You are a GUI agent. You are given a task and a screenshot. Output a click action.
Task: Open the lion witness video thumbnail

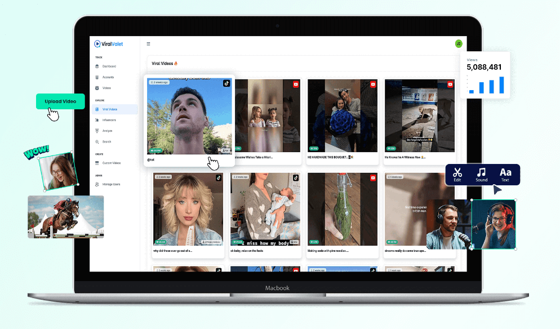(x=420, y=115)
